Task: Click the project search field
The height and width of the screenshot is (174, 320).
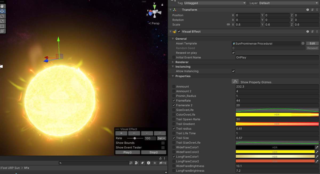Action: point(94,163)
